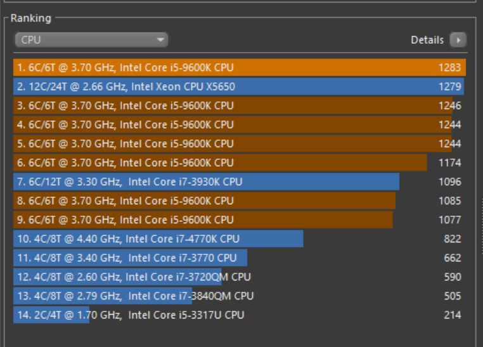
Task: Click the Ranking group label
Action: 31,18
